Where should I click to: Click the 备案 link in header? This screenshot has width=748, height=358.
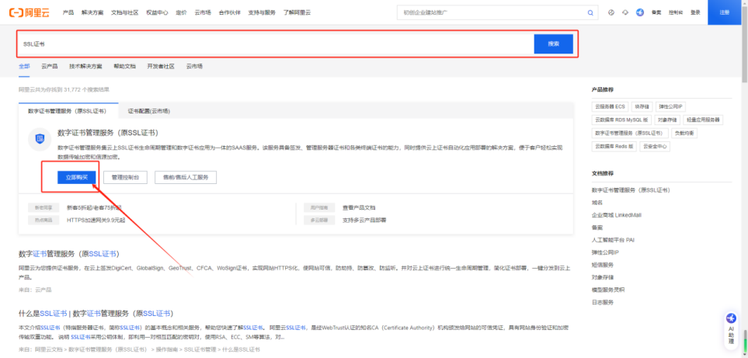656,13
